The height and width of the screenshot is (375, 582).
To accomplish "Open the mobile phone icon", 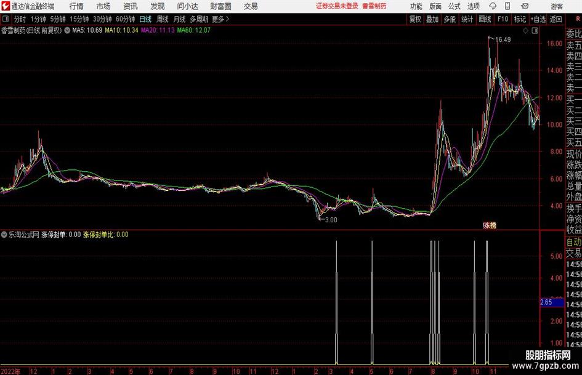I will point(507,6).
